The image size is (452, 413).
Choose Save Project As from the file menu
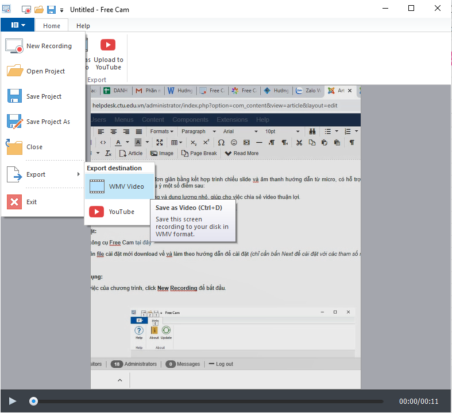point(43,122)
